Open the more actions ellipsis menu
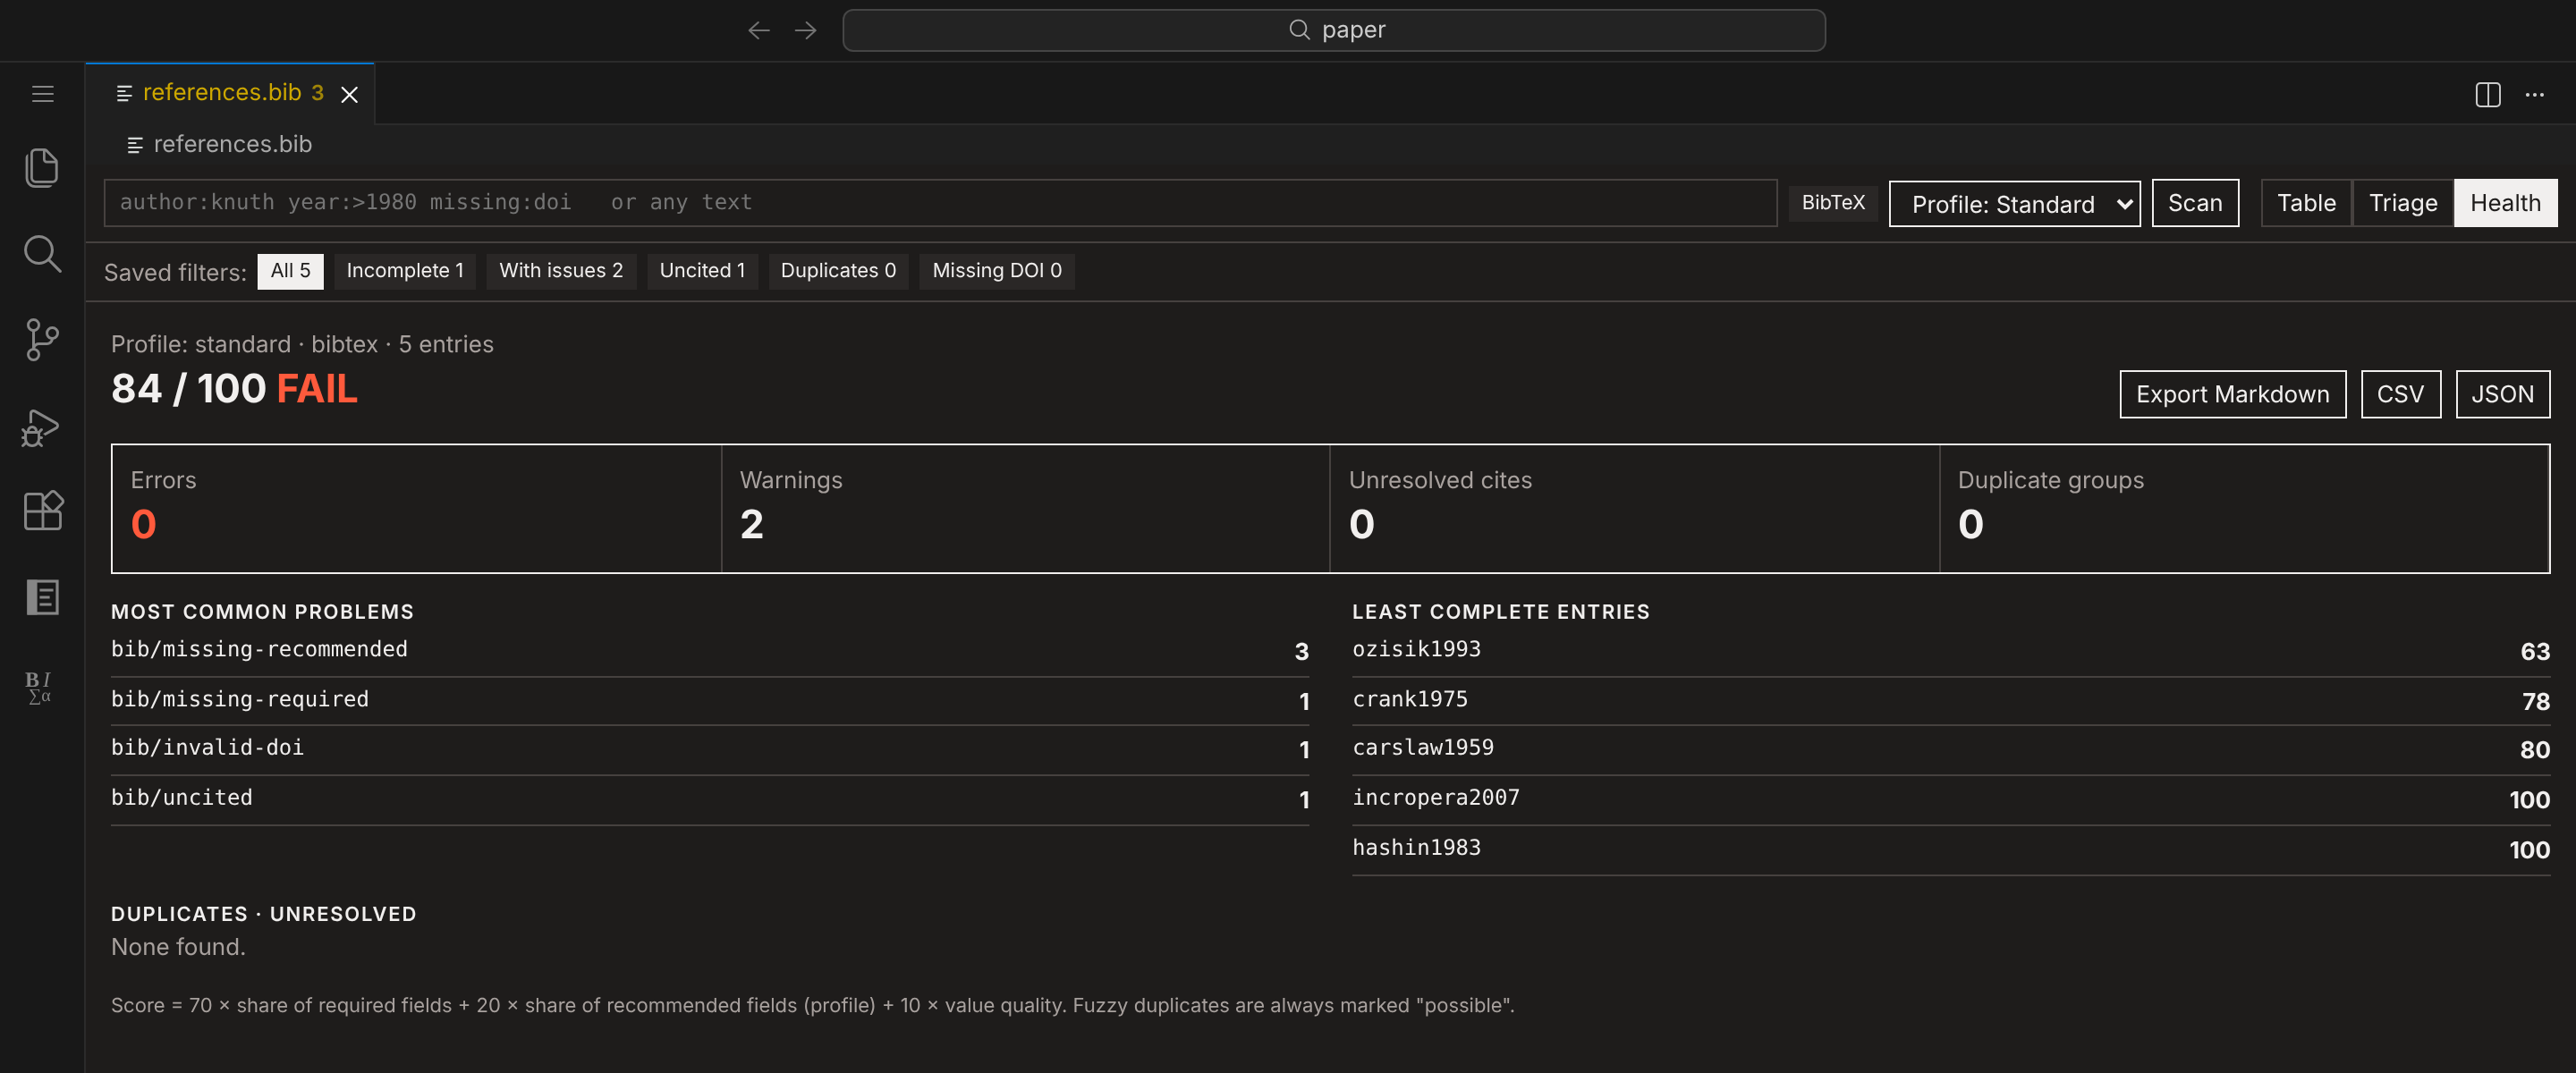 (2534, 94)
